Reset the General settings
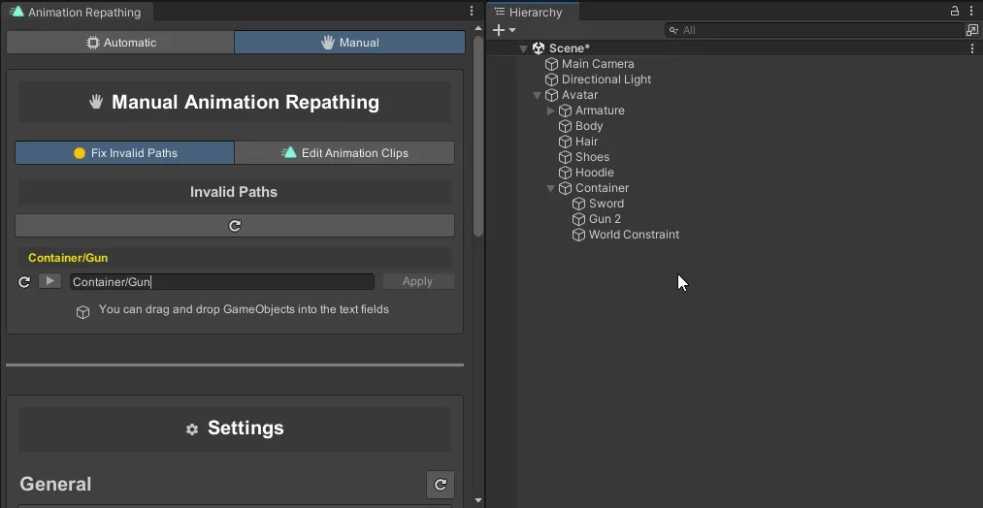This screenshot has height=508, width=983. 441,484
